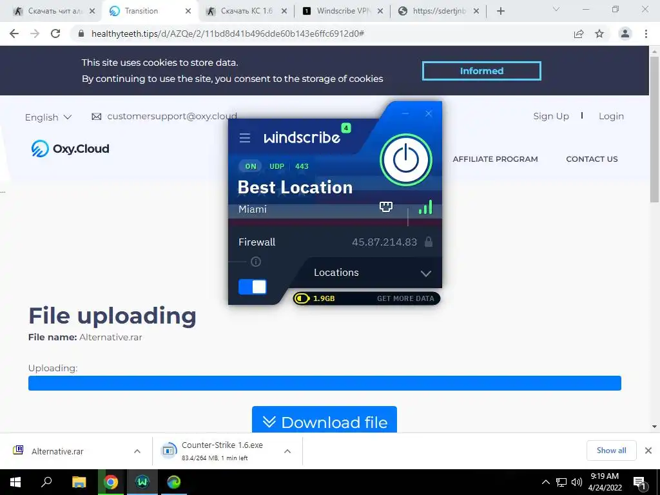The image size is (660, 495).
Task: Click the UDP protocol label
Action: coord(277,166)
